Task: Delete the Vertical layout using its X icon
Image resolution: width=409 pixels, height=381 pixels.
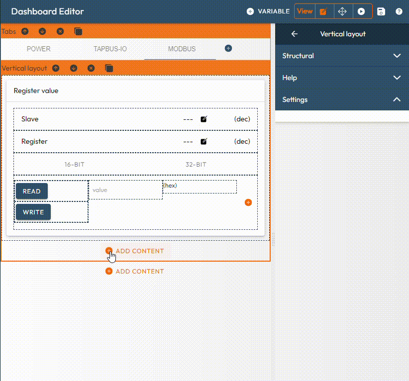Action: [92, 68]
